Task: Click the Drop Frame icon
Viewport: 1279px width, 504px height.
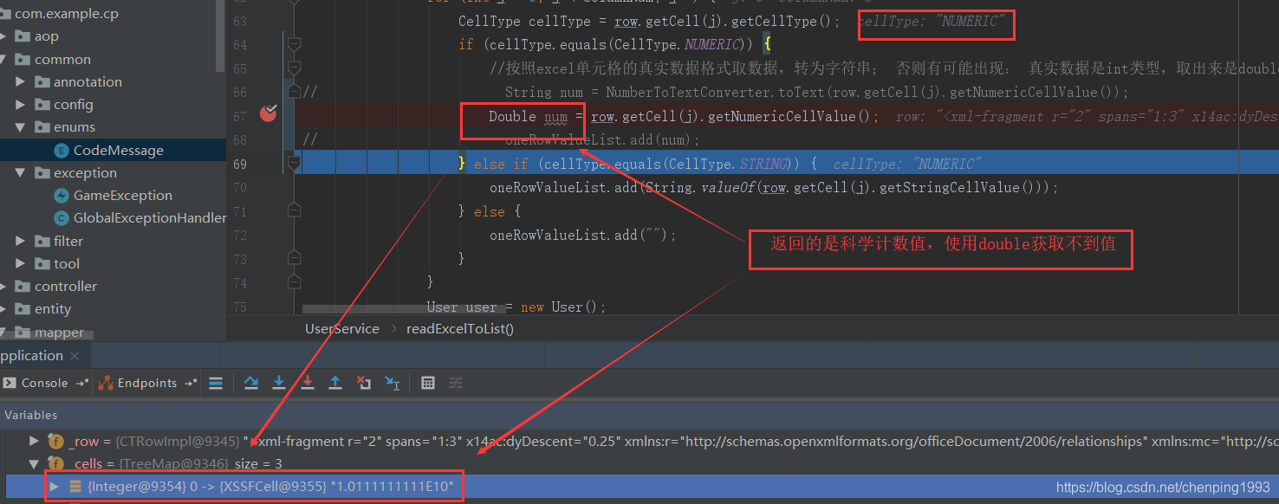Action: [364, 383]
